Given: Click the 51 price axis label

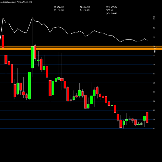Looking at the screenshot, I should coord(154,64).
